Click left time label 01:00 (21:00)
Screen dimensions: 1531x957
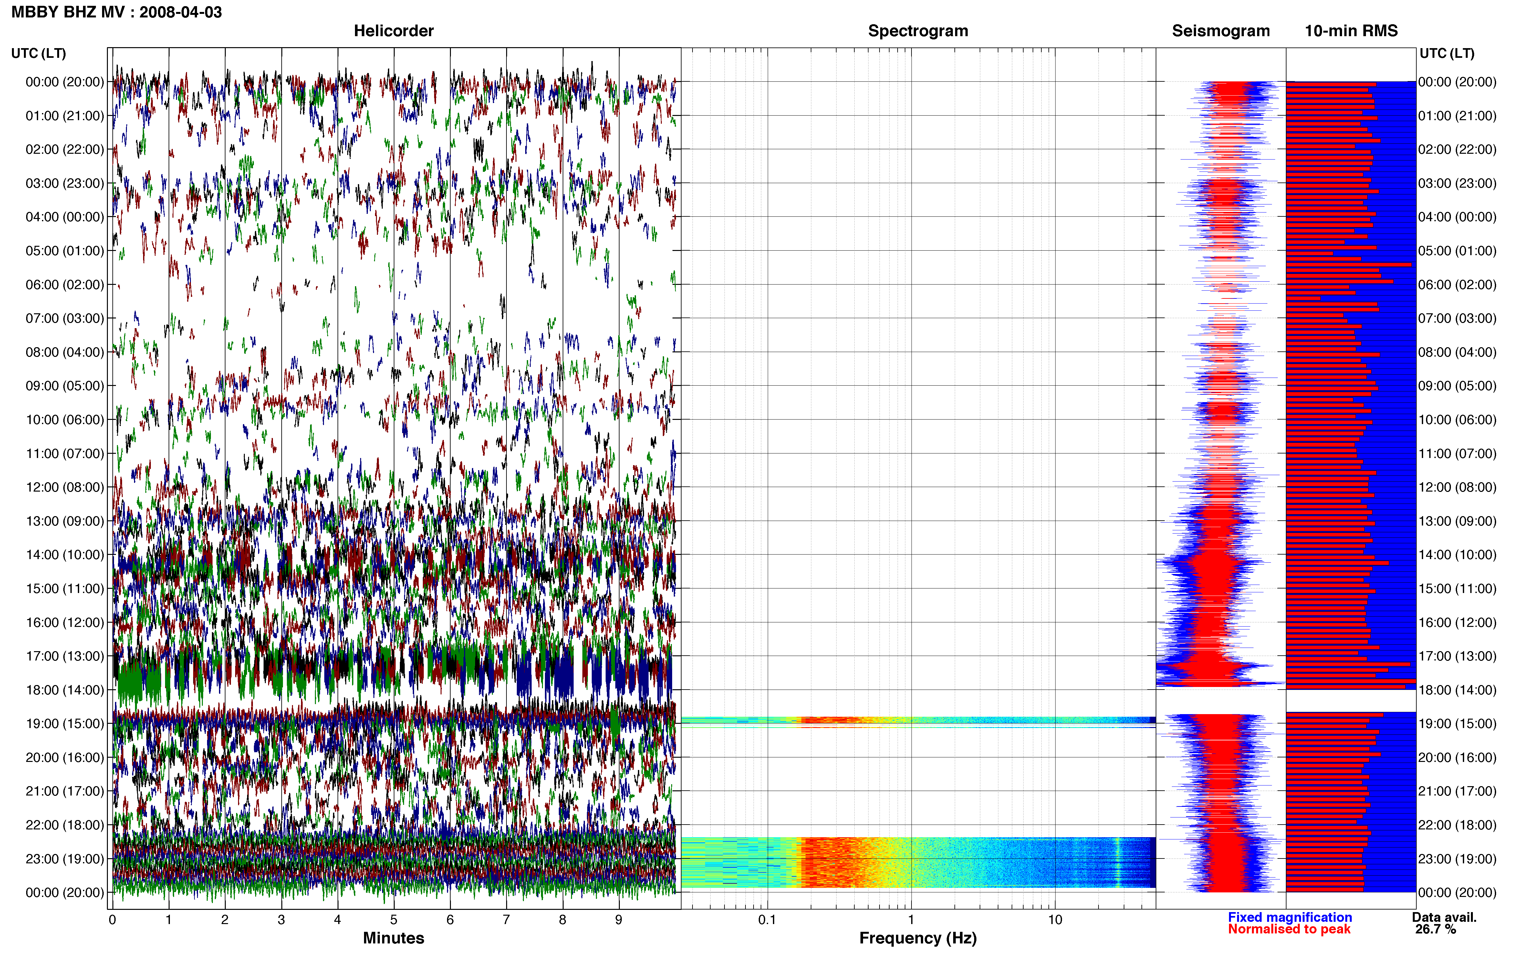coord(65,116)
